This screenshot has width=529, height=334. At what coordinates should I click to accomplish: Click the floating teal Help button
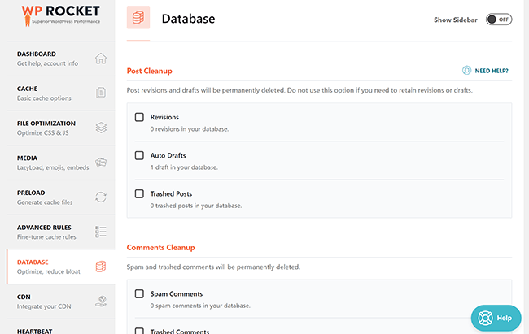coord(496,318)
